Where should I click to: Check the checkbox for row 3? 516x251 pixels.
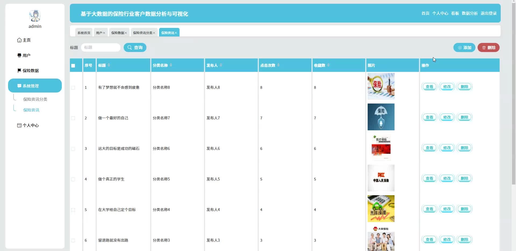point(73,149)
